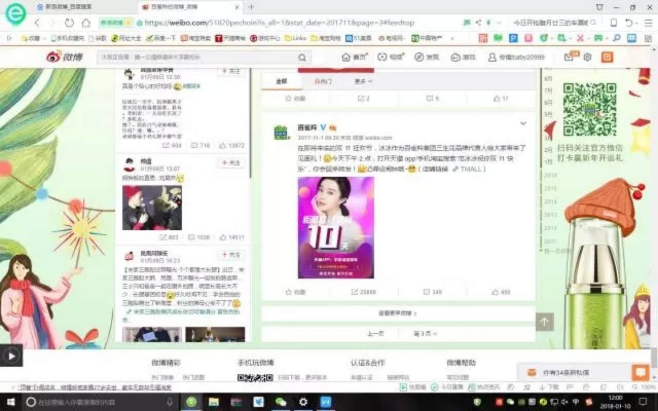Open Weibo messages via the envelope icon
Image resolution: width=658 pixels, height=411 pixels.
[x=567, y=57]
